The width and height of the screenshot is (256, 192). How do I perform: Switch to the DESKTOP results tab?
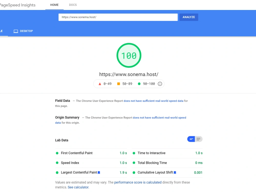coord(23,31)
